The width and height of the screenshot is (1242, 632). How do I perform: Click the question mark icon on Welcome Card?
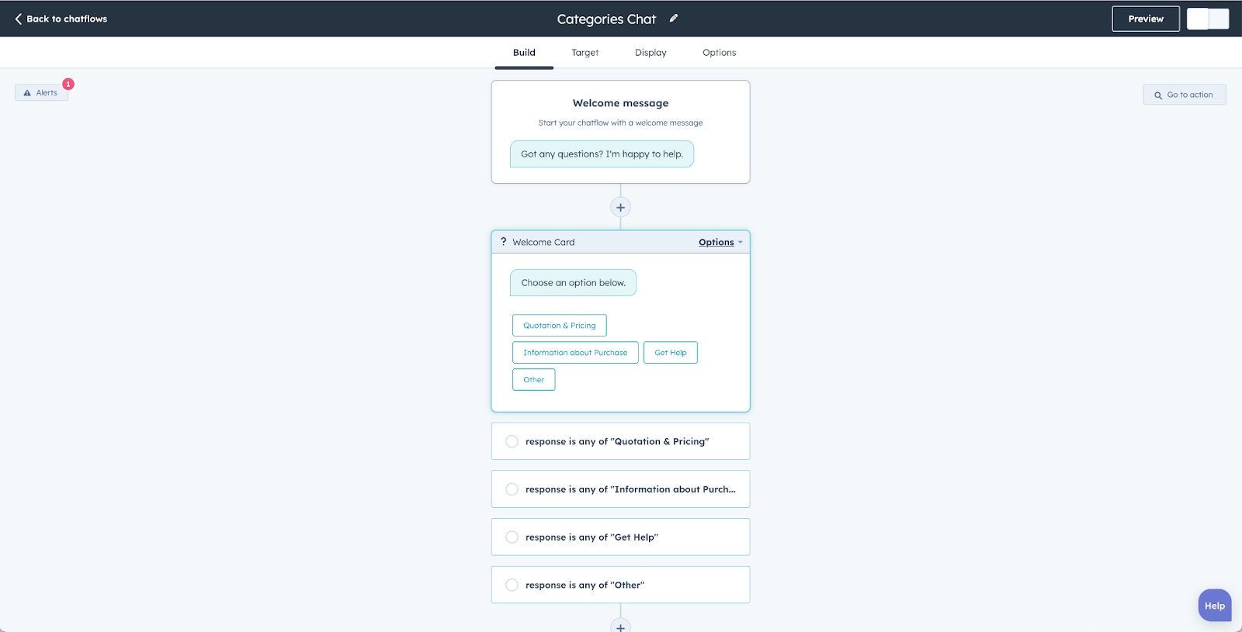504,242
